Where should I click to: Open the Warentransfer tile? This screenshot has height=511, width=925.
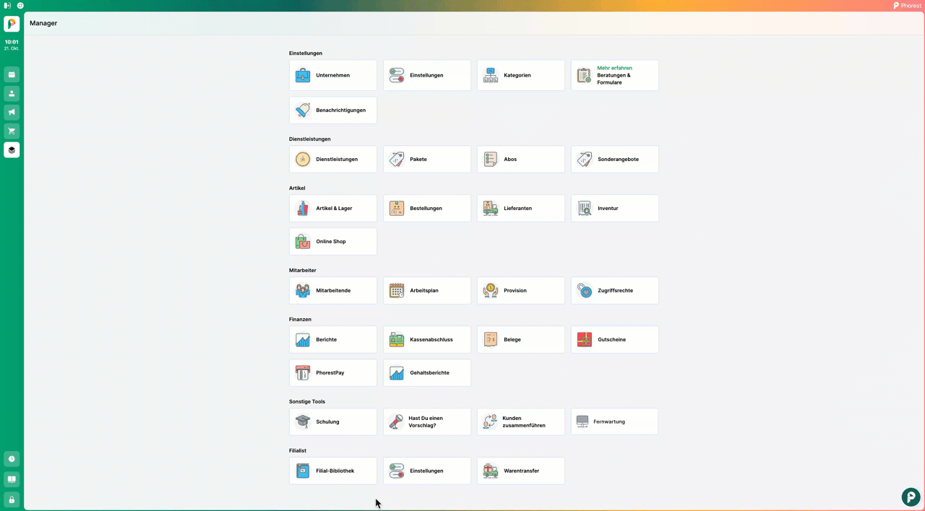pos(521,471)
